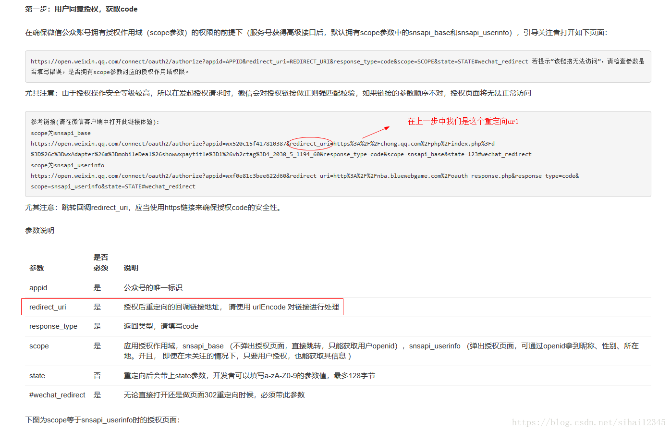The image size is (671, 432).
Task: Click the '参考链接(请在微信客户端中打开此链接体验):' line
Action: pyautogui.click(x=95, y=122)
